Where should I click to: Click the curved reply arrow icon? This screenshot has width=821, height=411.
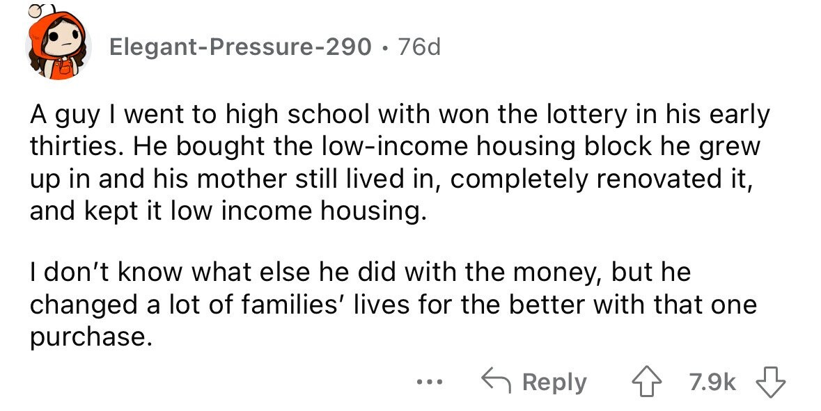[x=497, y=382]
